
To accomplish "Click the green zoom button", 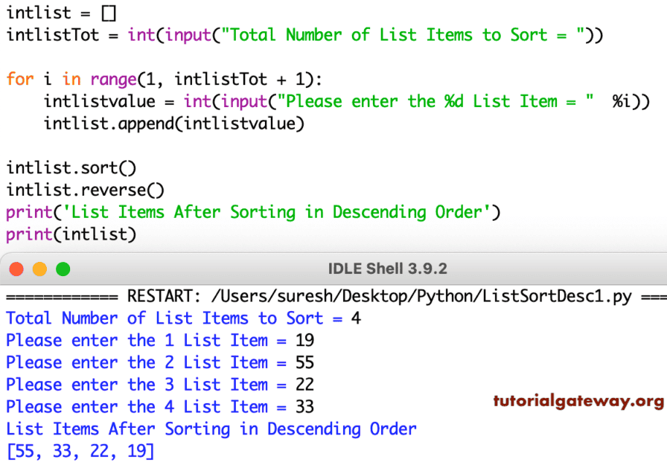I will [61, 269].
